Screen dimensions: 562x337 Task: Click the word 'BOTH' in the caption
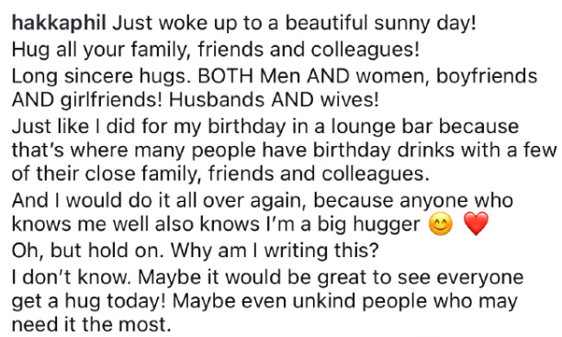pos(226,75)
